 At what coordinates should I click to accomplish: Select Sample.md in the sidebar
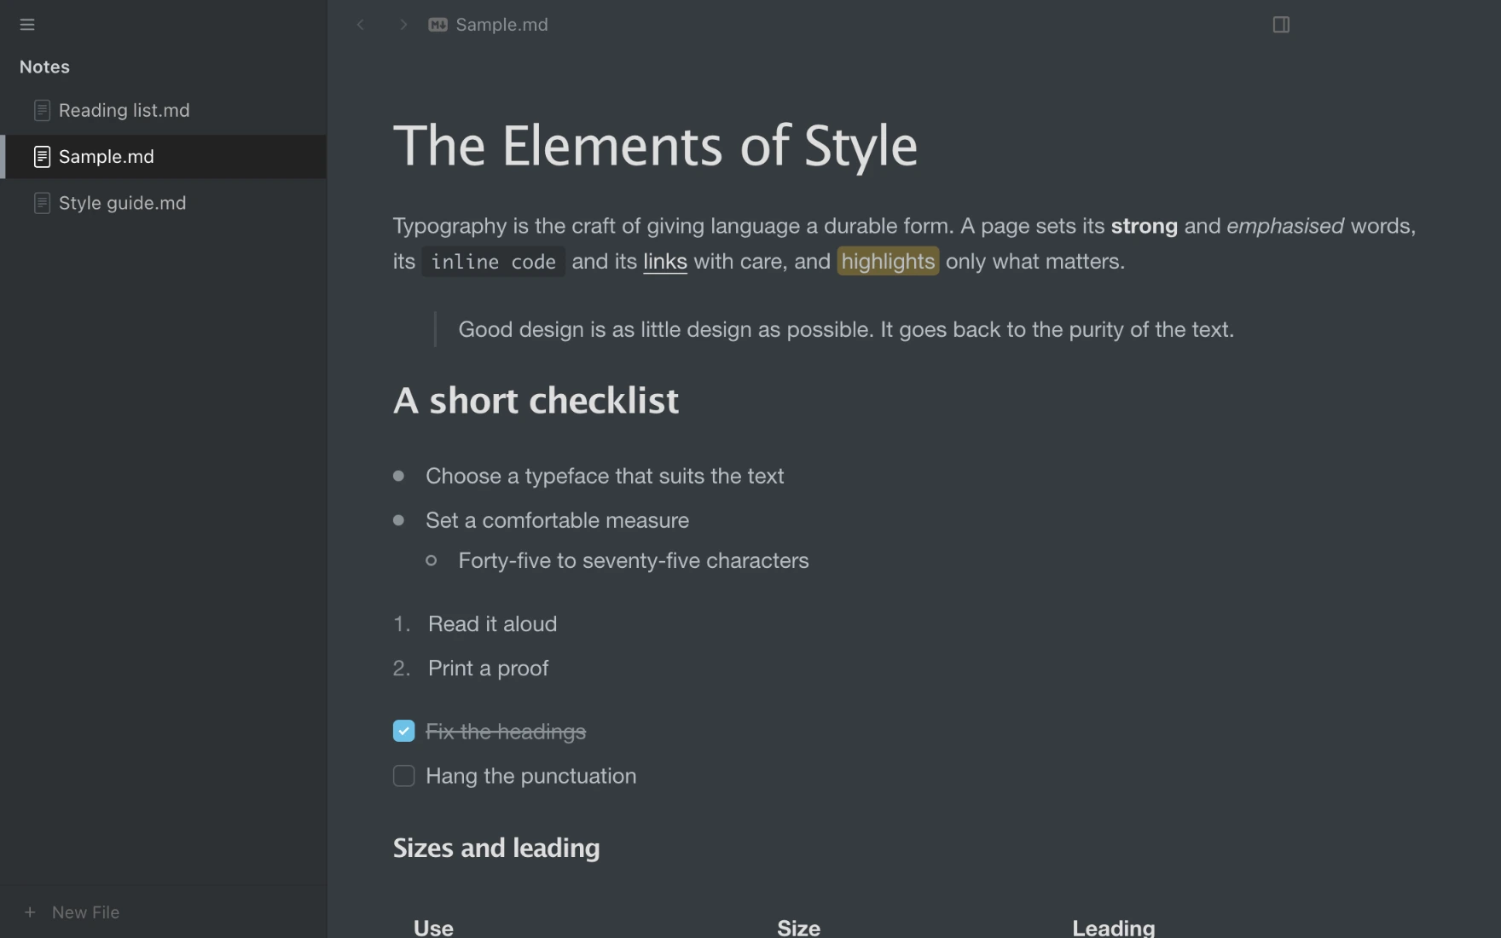coord(164,157)
